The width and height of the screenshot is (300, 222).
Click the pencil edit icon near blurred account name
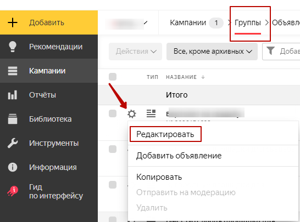pos(146,23)
